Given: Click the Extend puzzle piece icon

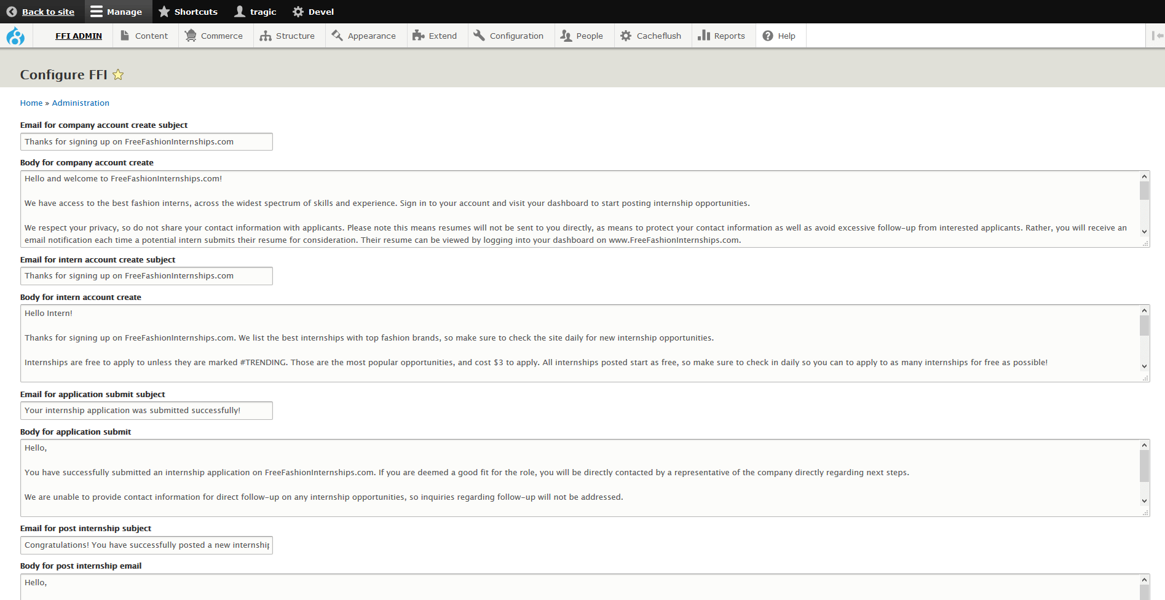Looking at the screenshot, I should [419, 36].
